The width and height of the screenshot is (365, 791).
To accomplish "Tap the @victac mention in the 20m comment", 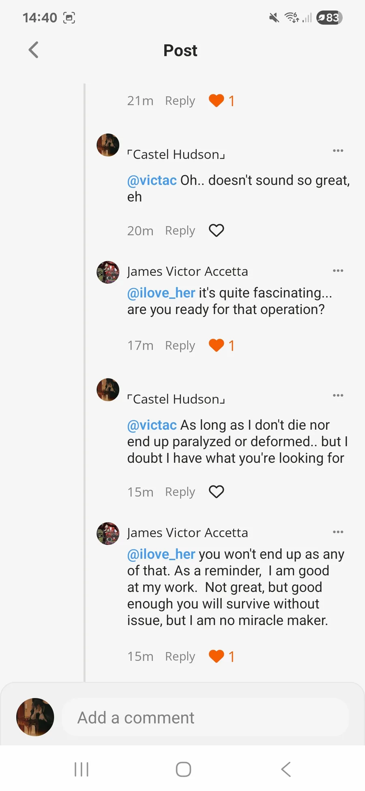I will (152, 180).
